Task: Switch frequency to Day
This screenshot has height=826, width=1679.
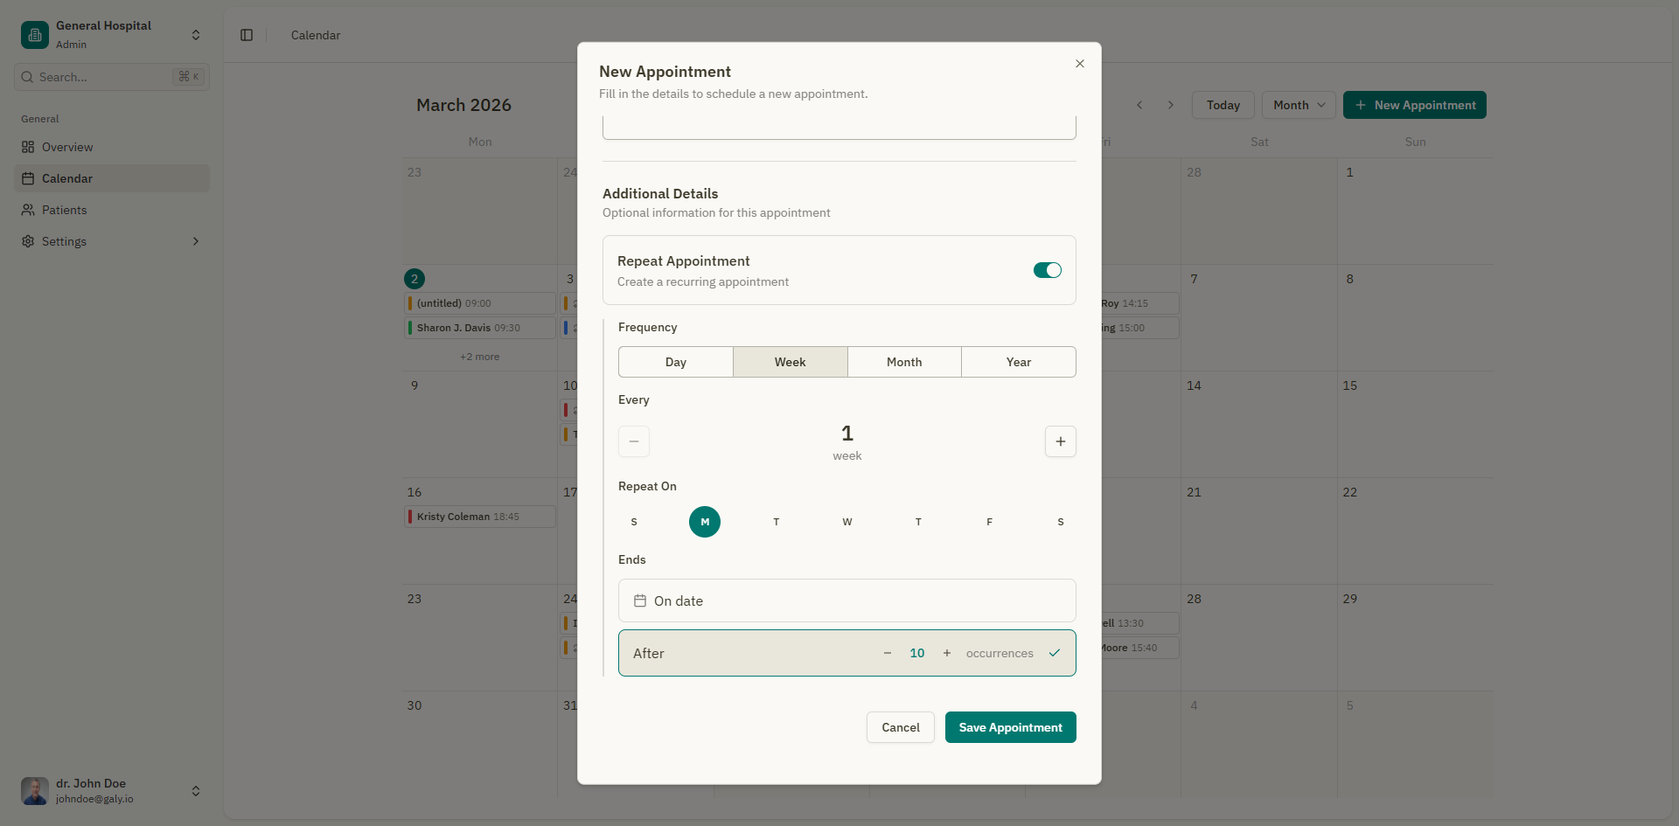Action: (675, 361)
